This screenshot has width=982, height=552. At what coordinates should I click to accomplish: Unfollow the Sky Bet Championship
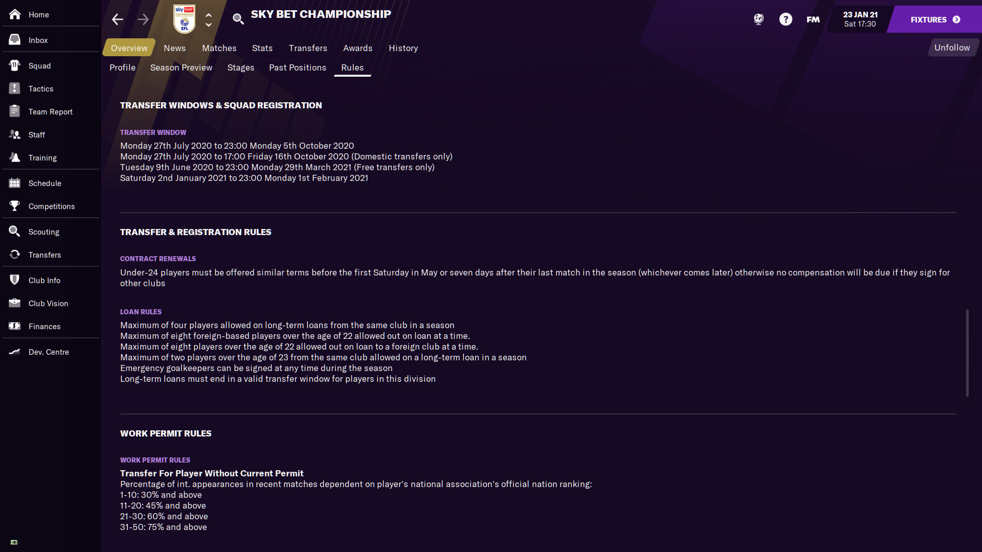click(x=952, y=48)
